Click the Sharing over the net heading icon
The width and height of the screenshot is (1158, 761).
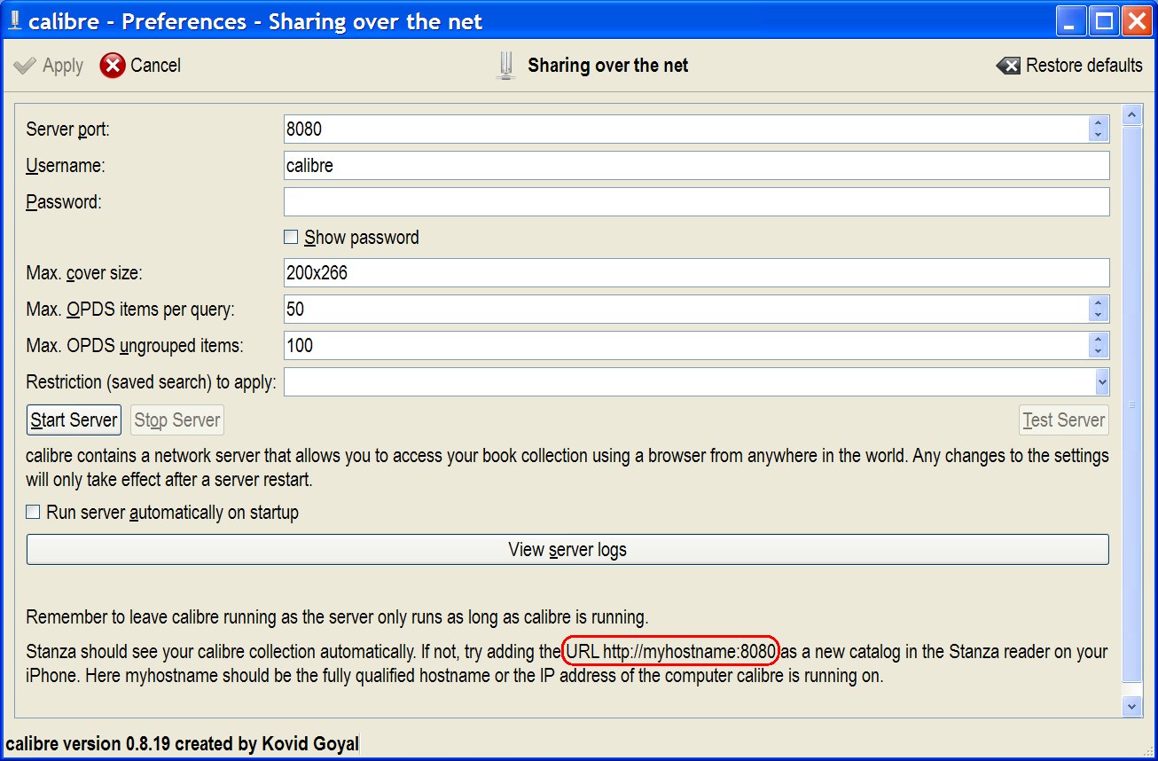(x=505, y=66)
